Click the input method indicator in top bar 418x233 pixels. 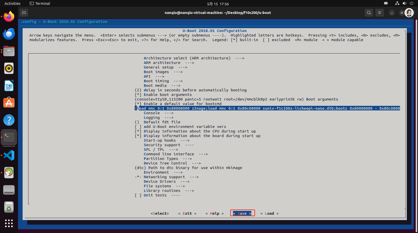[x=386, y=4]
